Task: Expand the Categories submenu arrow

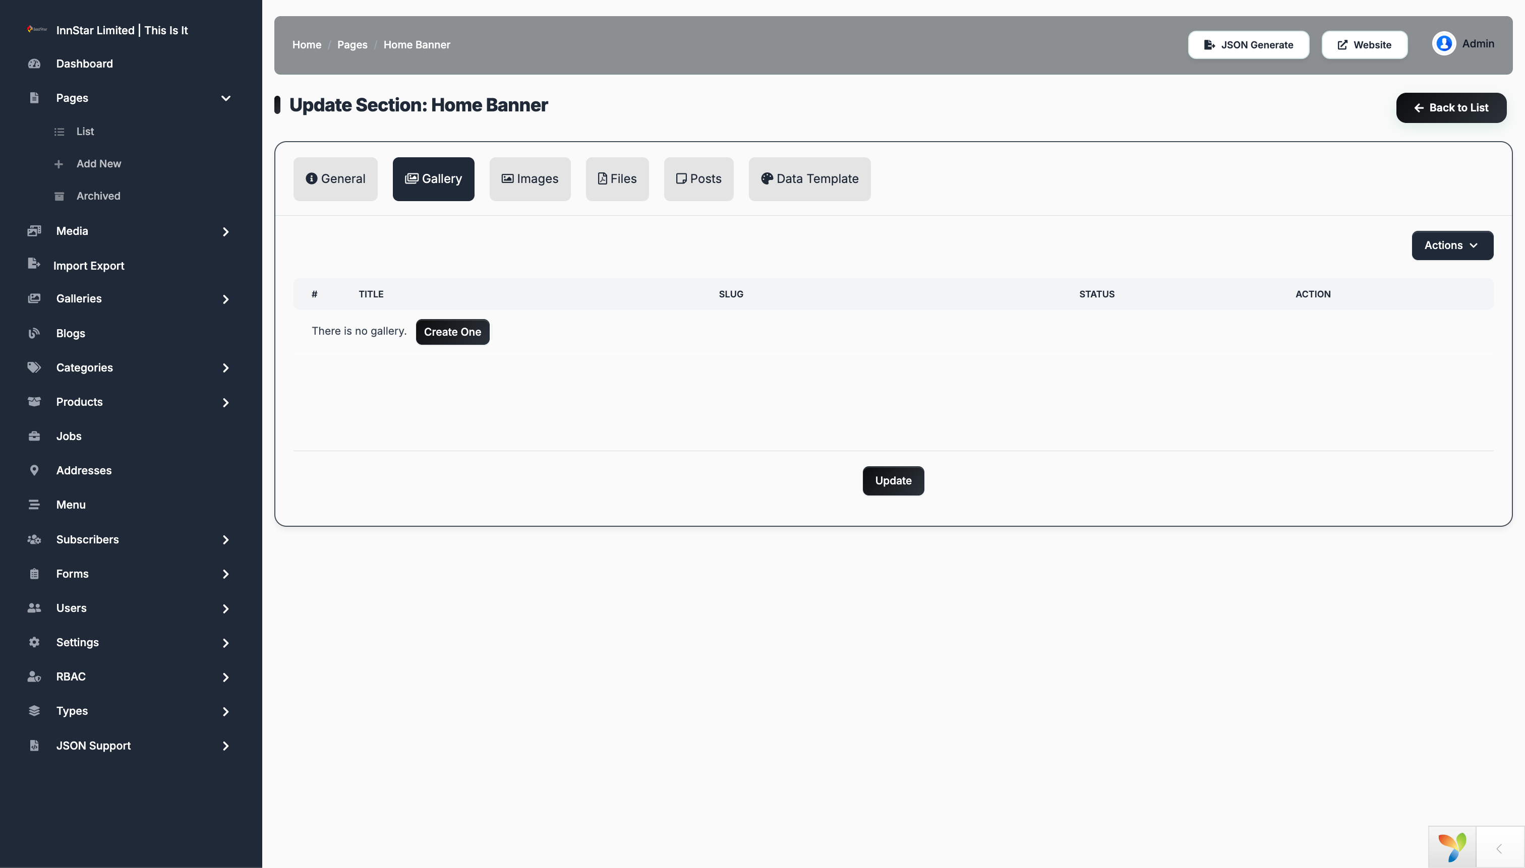Action: [225, 368]
